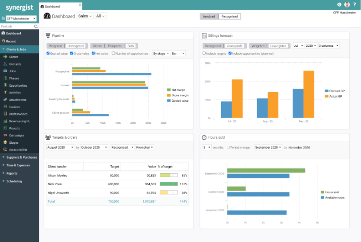Click the Billings forecast panel icon
The width and height of the screenshot is (361, 242).
pos(204,36)
